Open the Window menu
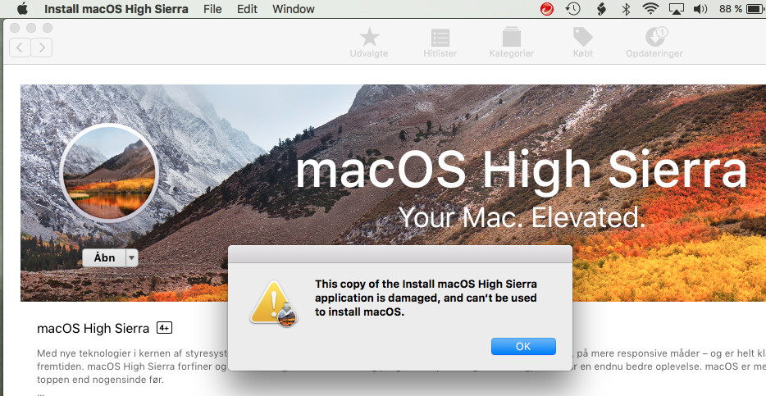The width and height of the screenshot is (766, 396). [x=294, y=9]
